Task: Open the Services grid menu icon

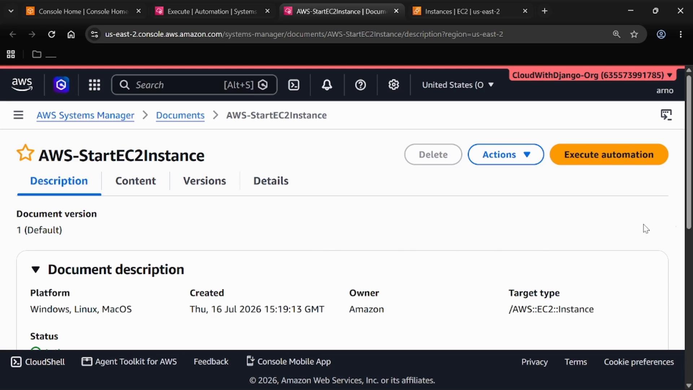Action: [95, 85]
